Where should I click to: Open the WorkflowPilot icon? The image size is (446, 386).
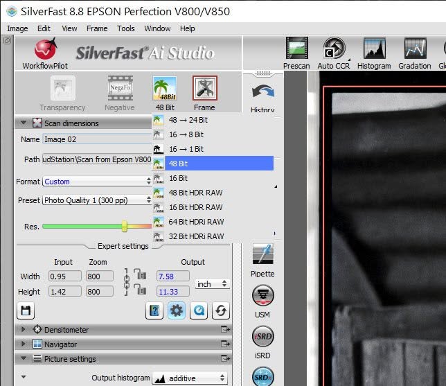click(x=46, y=49)
